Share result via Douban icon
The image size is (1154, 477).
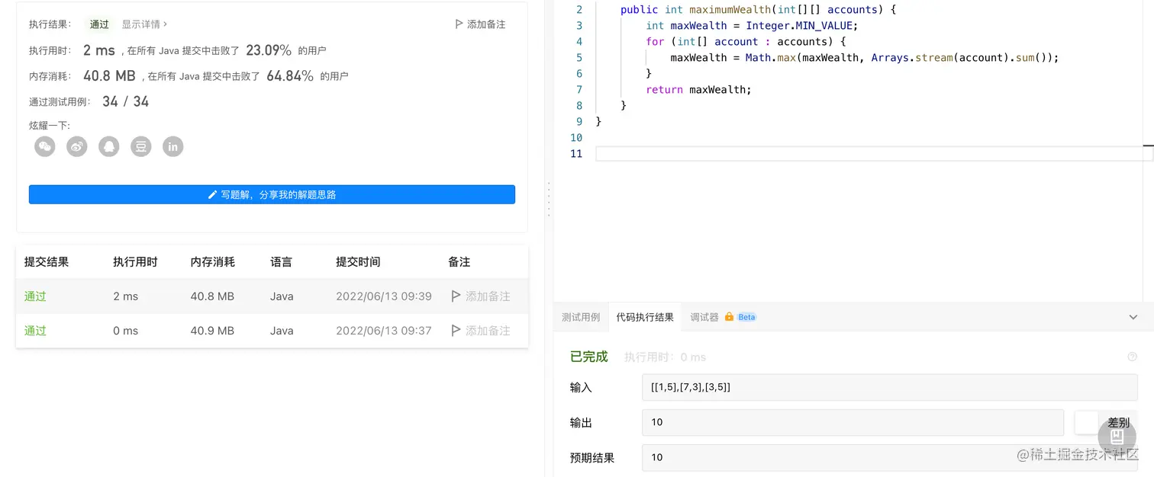pyautogui.click(x=141, y=146)
